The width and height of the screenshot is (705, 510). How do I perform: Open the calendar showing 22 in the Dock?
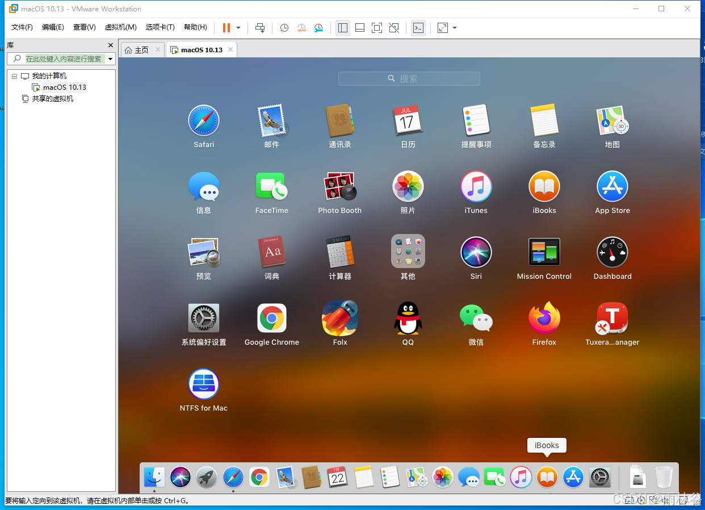338,477
